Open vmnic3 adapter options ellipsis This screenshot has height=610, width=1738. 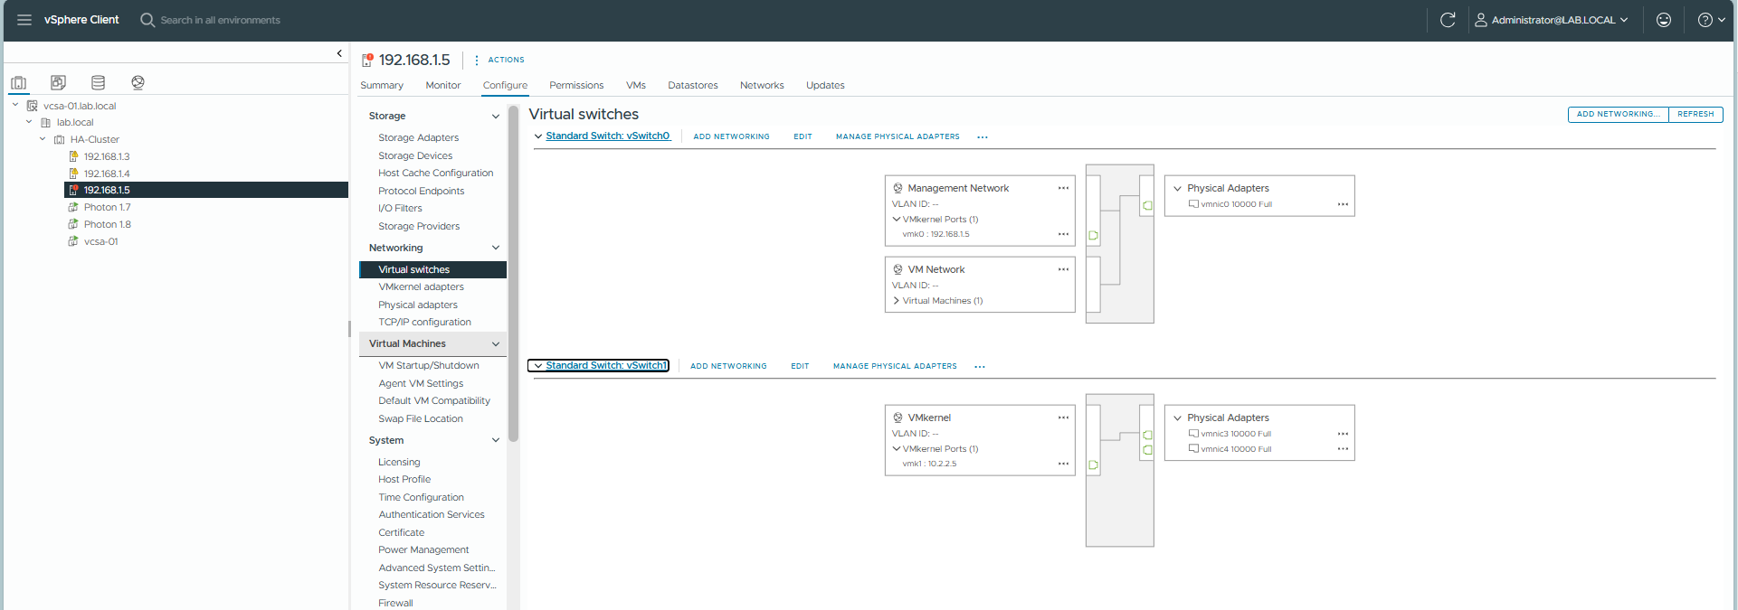[1343, 434]
